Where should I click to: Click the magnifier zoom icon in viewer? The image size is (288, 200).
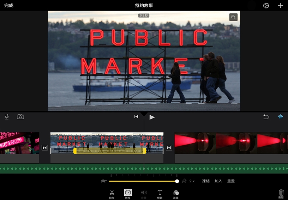point(233,17)
